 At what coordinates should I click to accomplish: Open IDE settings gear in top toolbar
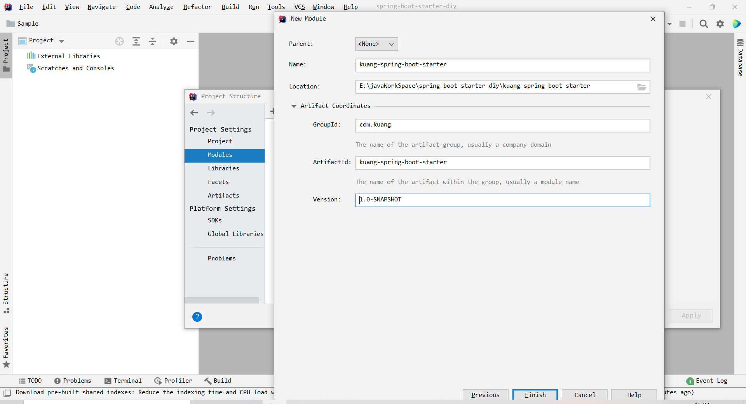(720, 24)
